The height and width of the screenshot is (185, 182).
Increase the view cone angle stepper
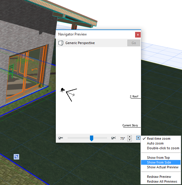pyautogui.click(x=129, y=137)
